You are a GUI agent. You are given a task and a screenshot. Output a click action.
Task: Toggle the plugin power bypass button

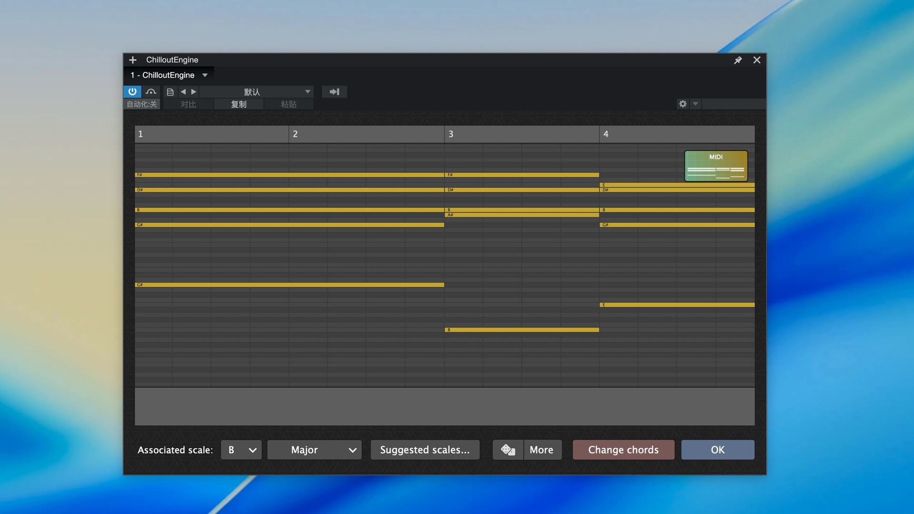click(x=132, y=91)
